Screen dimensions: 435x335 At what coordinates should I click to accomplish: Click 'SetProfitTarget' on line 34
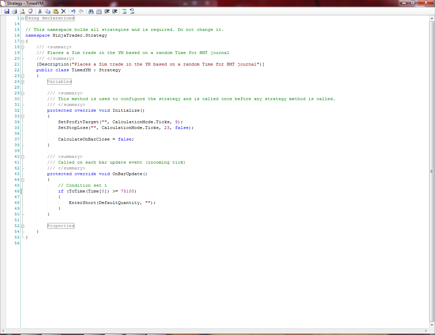pos(79,122)
